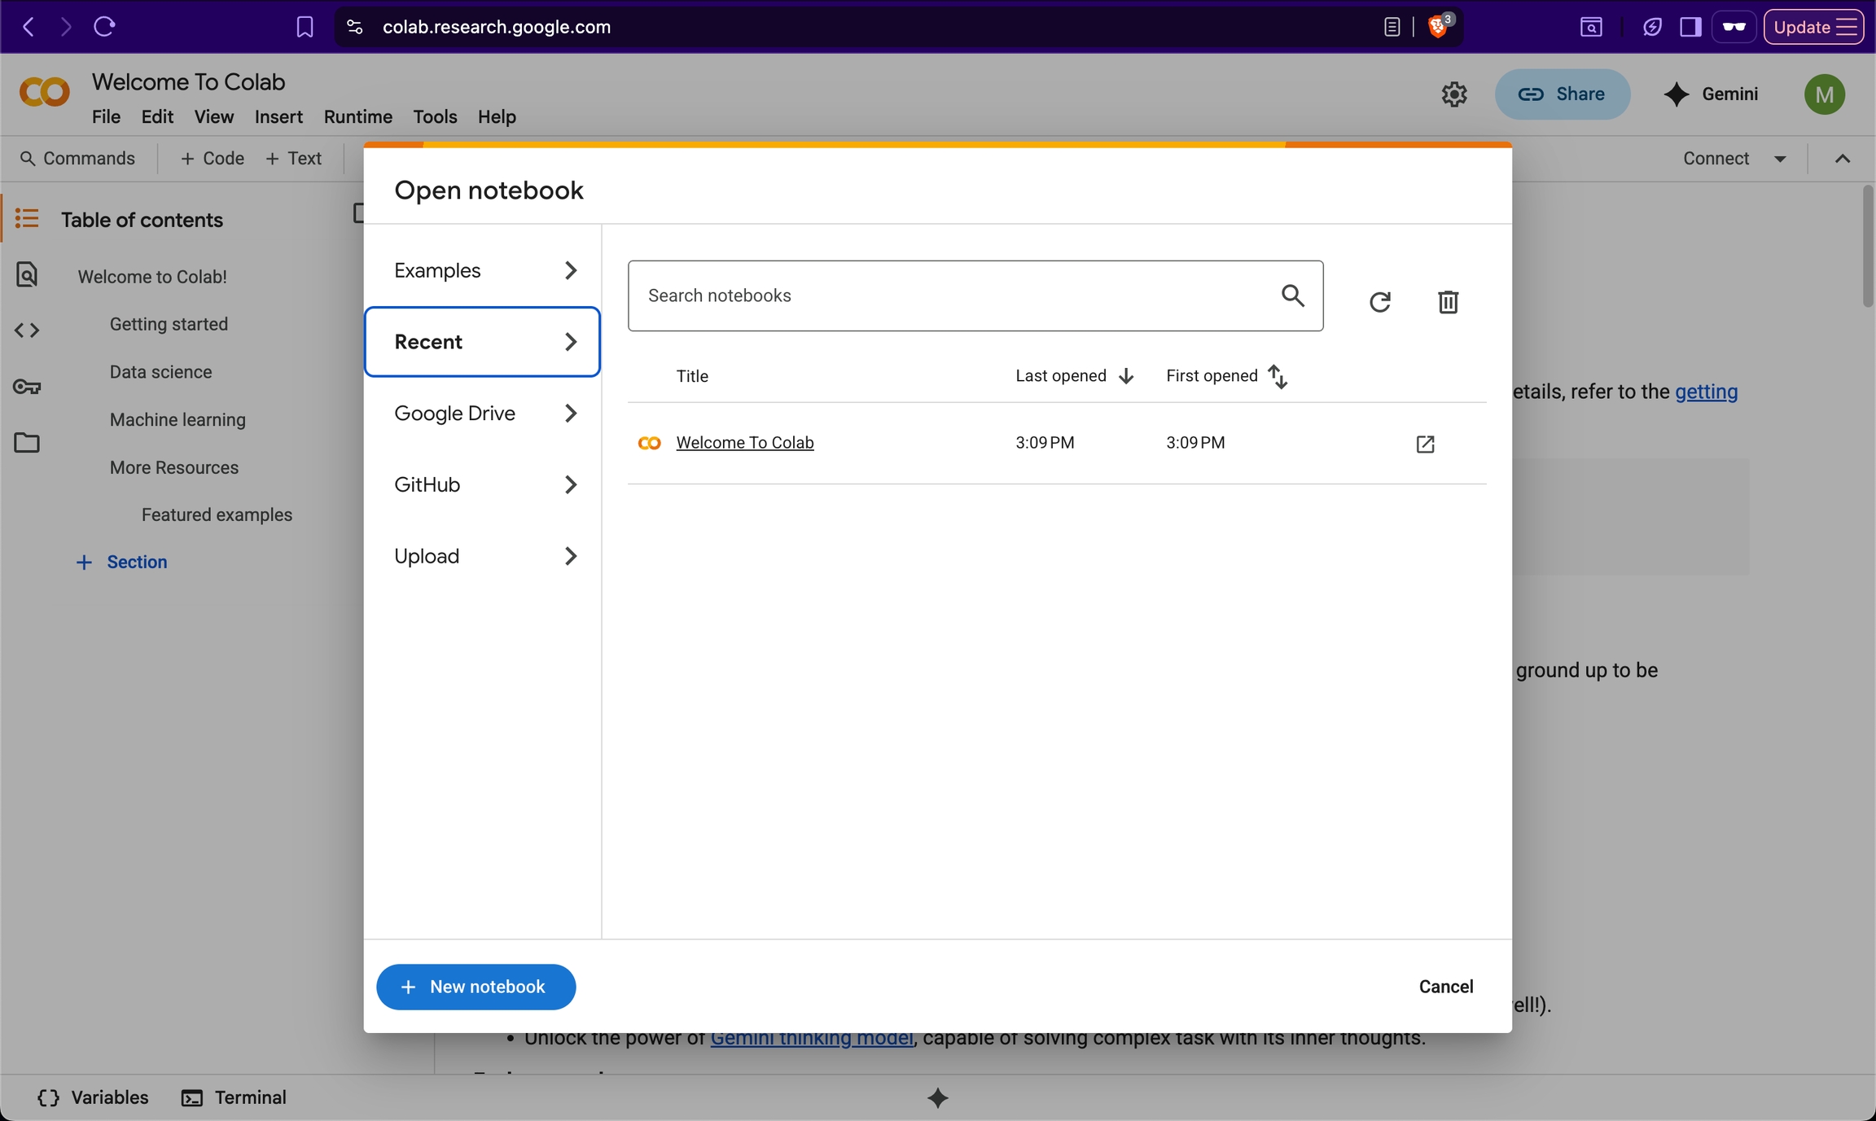1876x1121 pixels.
Task: Click the refresh notebooks list icon
Action: click(x=1379, y=302)
